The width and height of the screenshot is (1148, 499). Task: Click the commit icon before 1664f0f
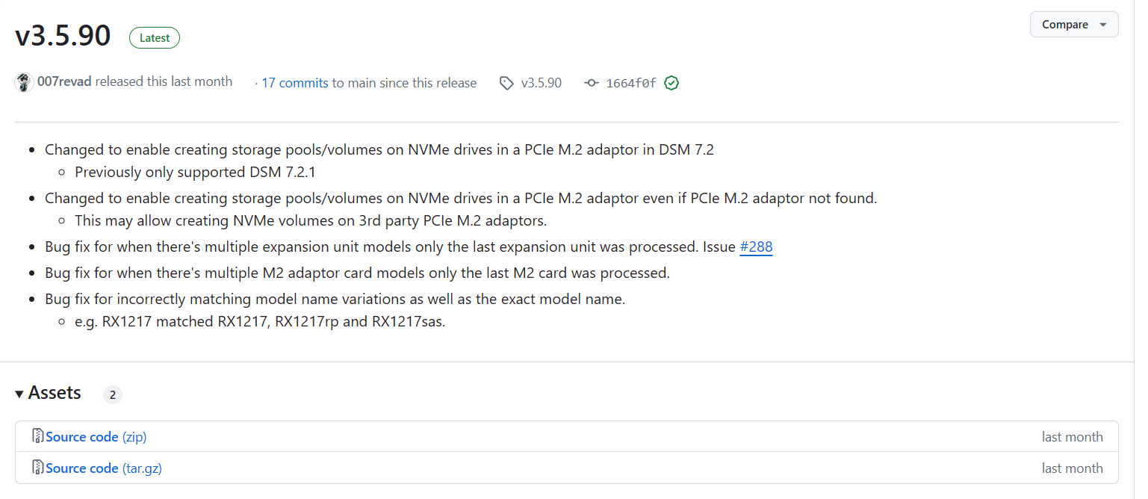592,84
